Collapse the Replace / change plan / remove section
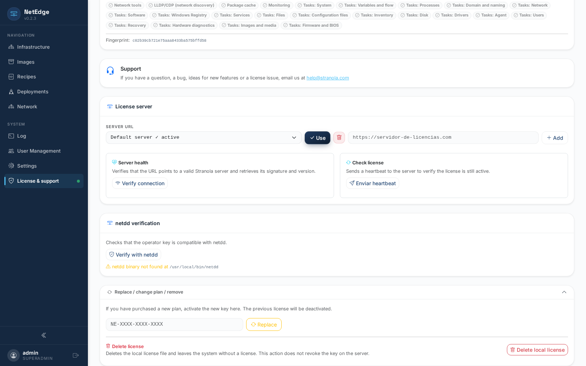 564,292
